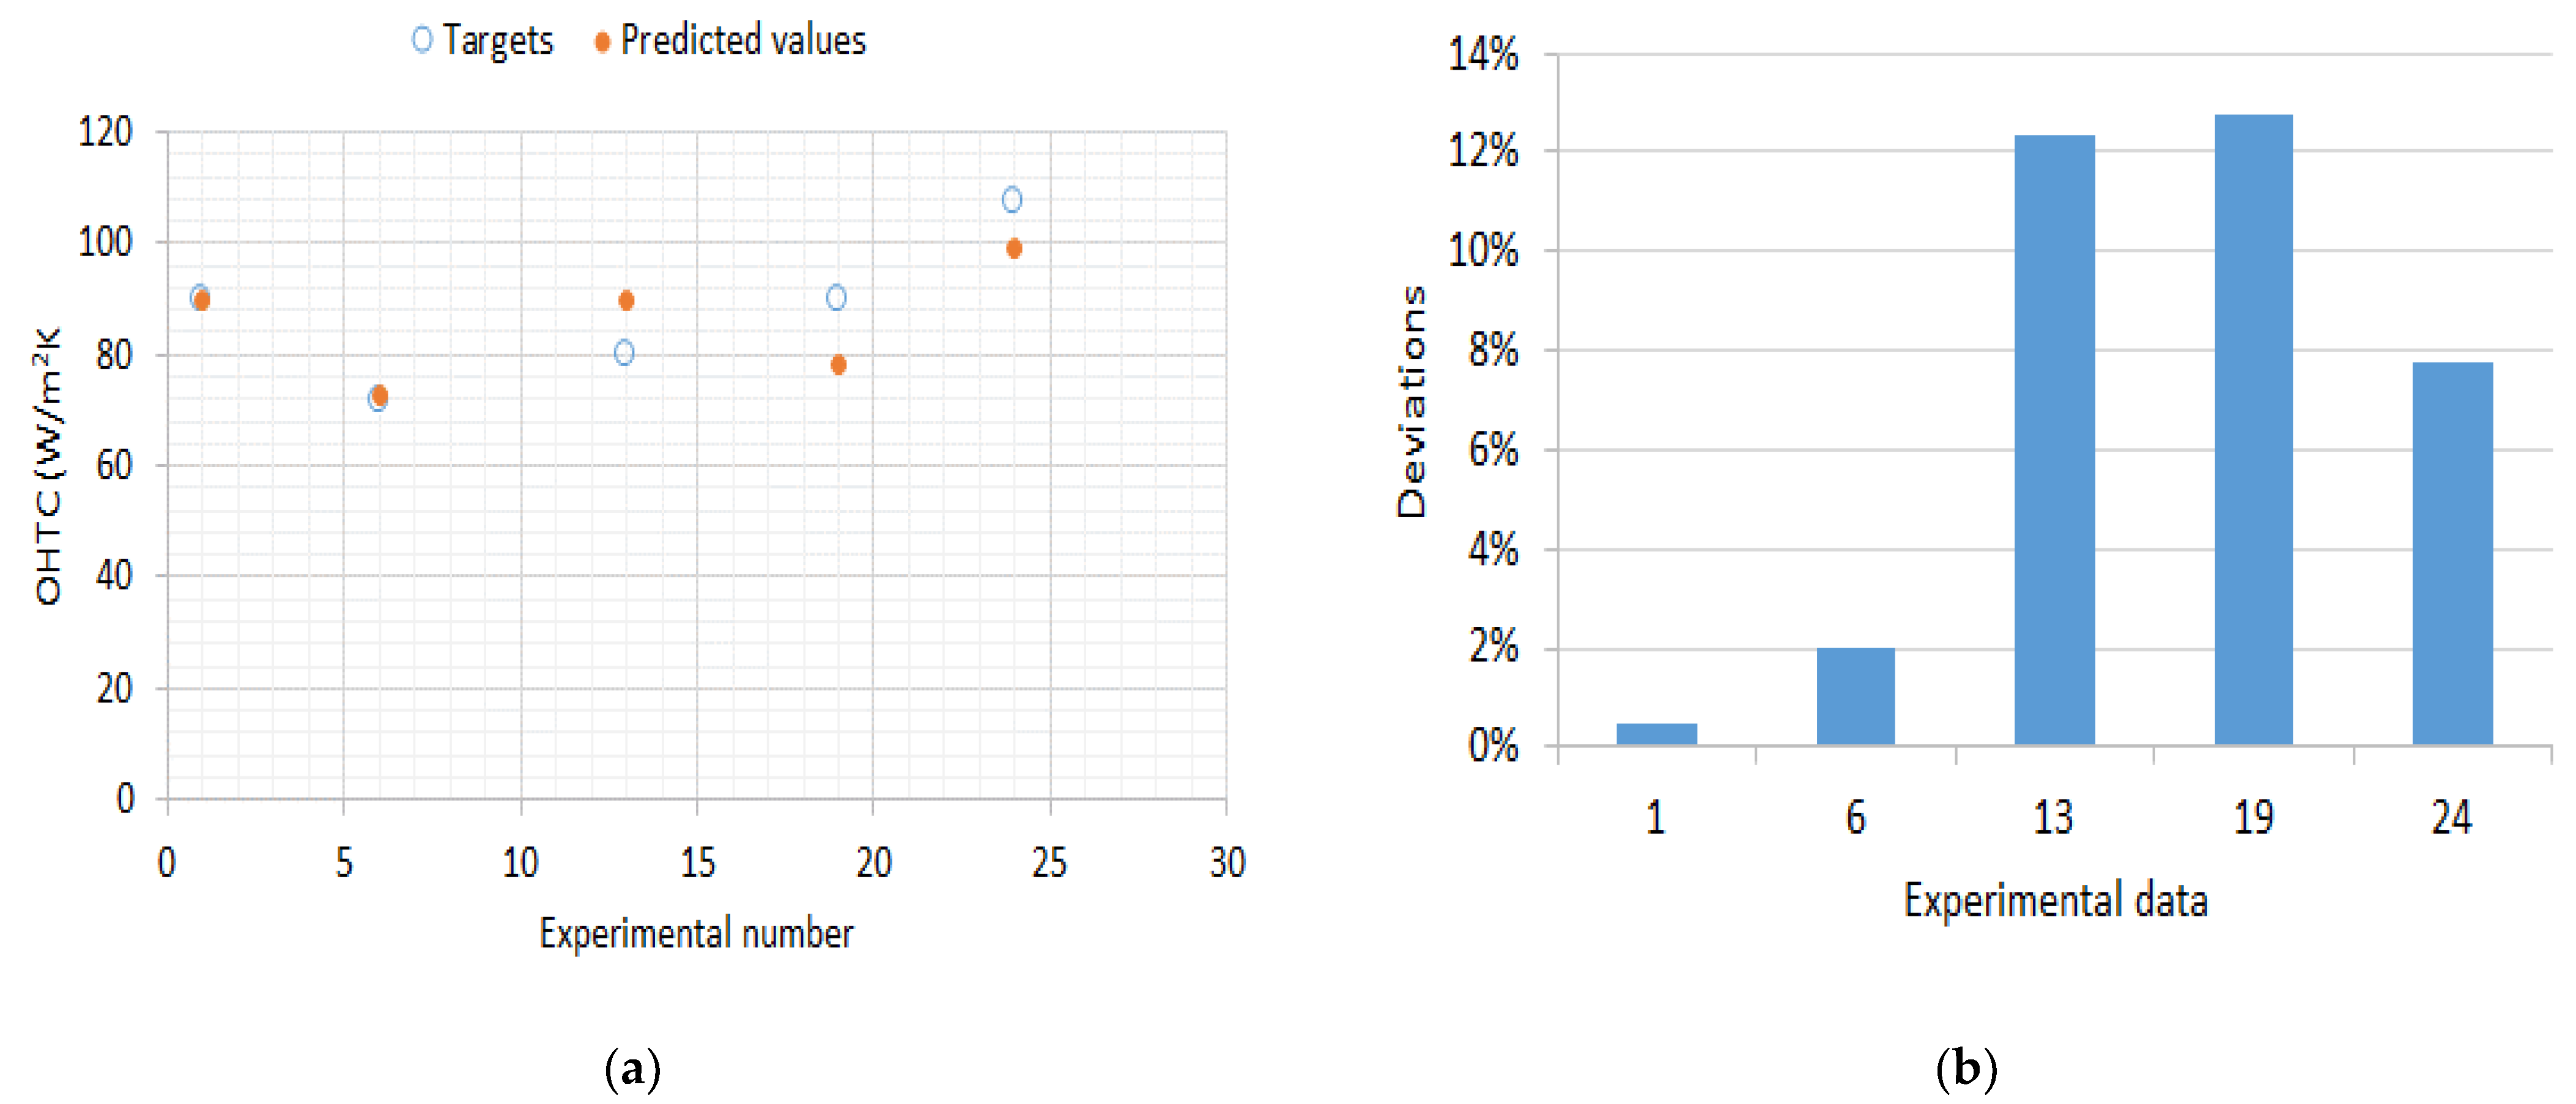Viewport: 2576px width, 1104px height.
Task: Select the orange predicted point at experiment 24
Action: pyautogui.click(x=1014, y=248)
